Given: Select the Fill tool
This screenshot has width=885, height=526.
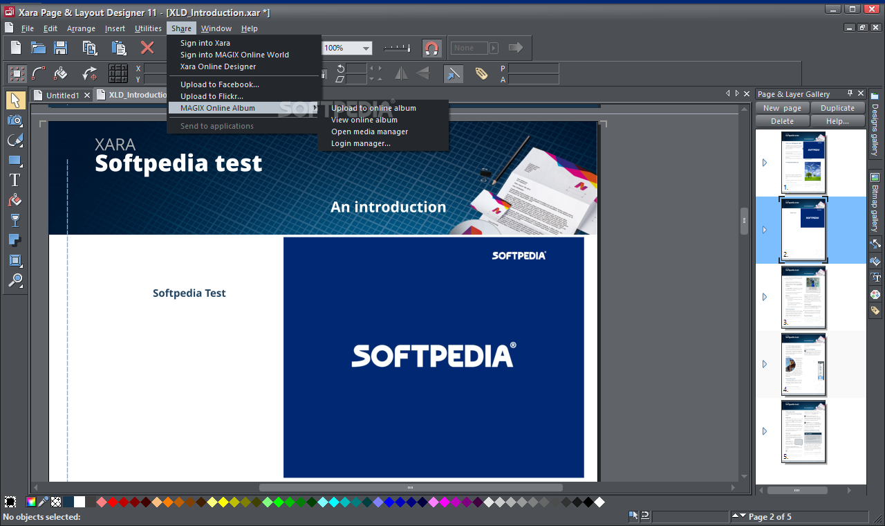Looking at the screenshot, I should 15,201.
